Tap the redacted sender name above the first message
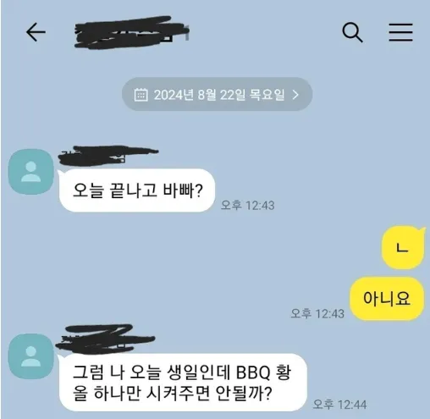 point(108,155)
